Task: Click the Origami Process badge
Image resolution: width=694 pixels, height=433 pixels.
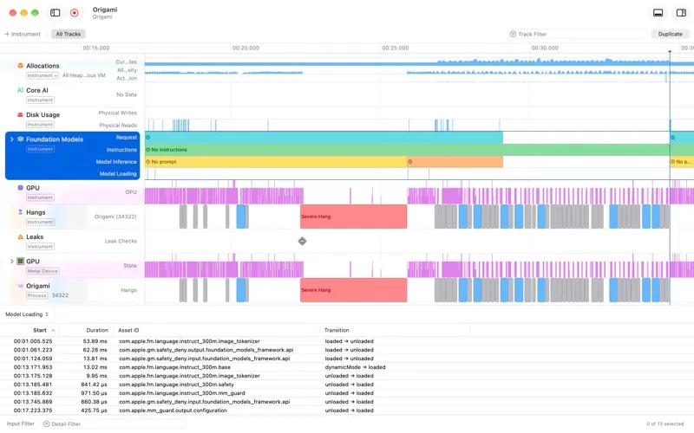Action: 36,295
